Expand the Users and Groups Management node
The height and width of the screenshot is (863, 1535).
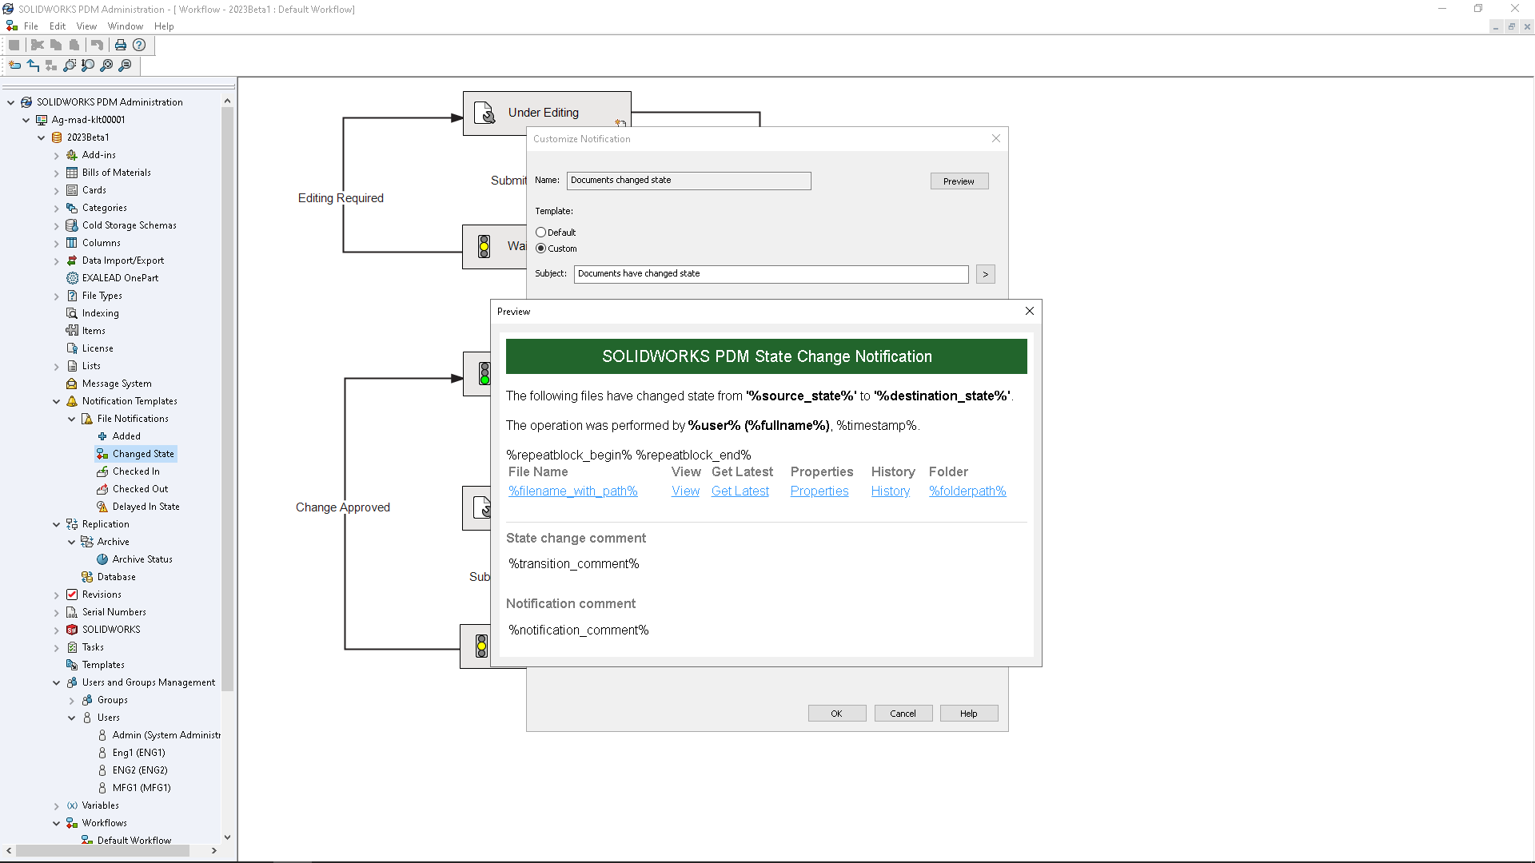57,682
